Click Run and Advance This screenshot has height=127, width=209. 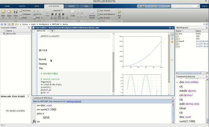point(106,14)
